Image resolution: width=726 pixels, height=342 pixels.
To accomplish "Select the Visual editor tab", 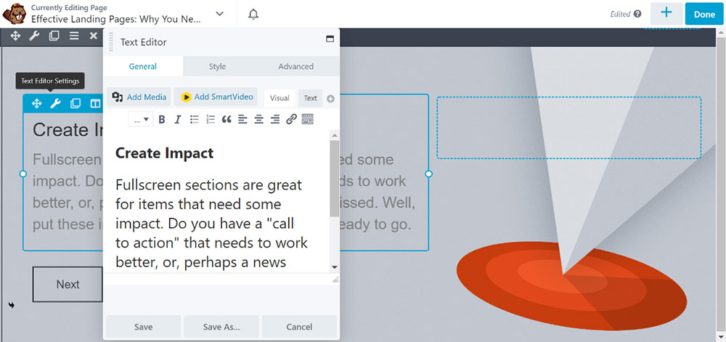I will pos(280,98).
